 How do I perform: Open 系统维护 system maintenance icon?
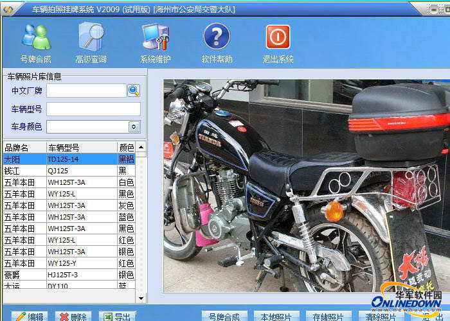point(156,43)
